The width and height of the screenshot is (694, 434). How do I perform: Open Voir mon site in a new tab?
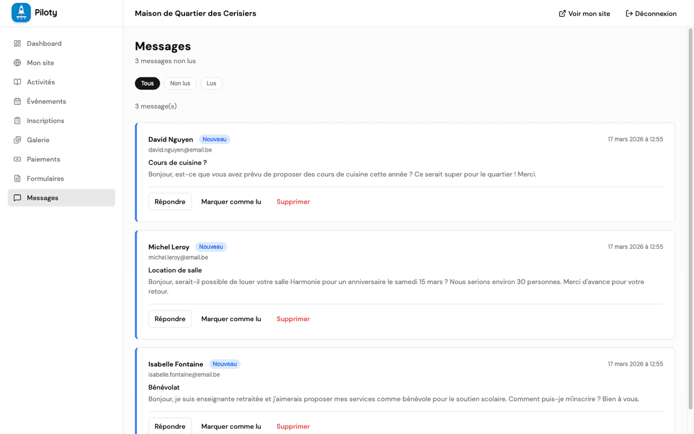click(x=584, y=13)
